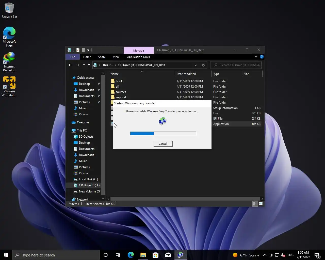Open VMware Workstation desktop shortcut
The image size is (325, 260).
[9, 87]
